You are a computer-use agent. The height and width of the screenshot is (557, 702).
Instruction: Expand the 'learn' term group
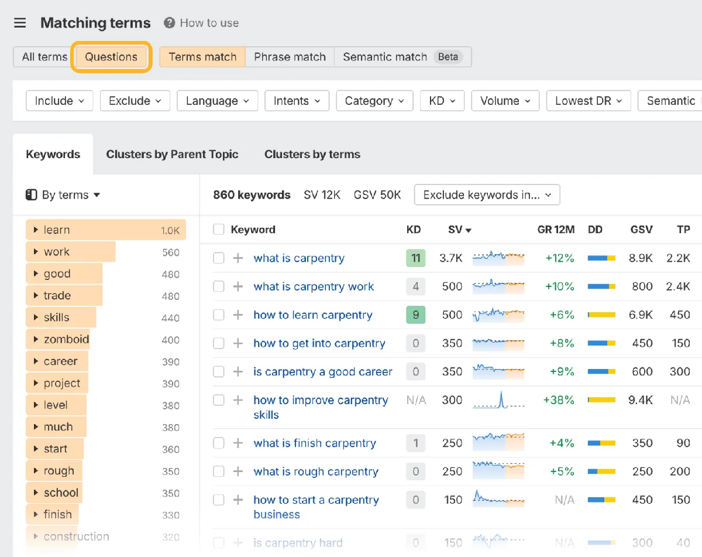point(36,230)
